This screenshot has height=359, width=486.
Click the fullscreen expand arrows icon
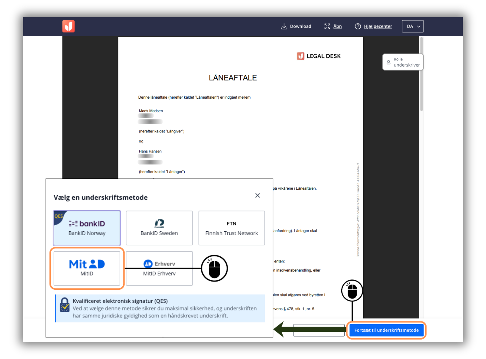pos(327,26)
